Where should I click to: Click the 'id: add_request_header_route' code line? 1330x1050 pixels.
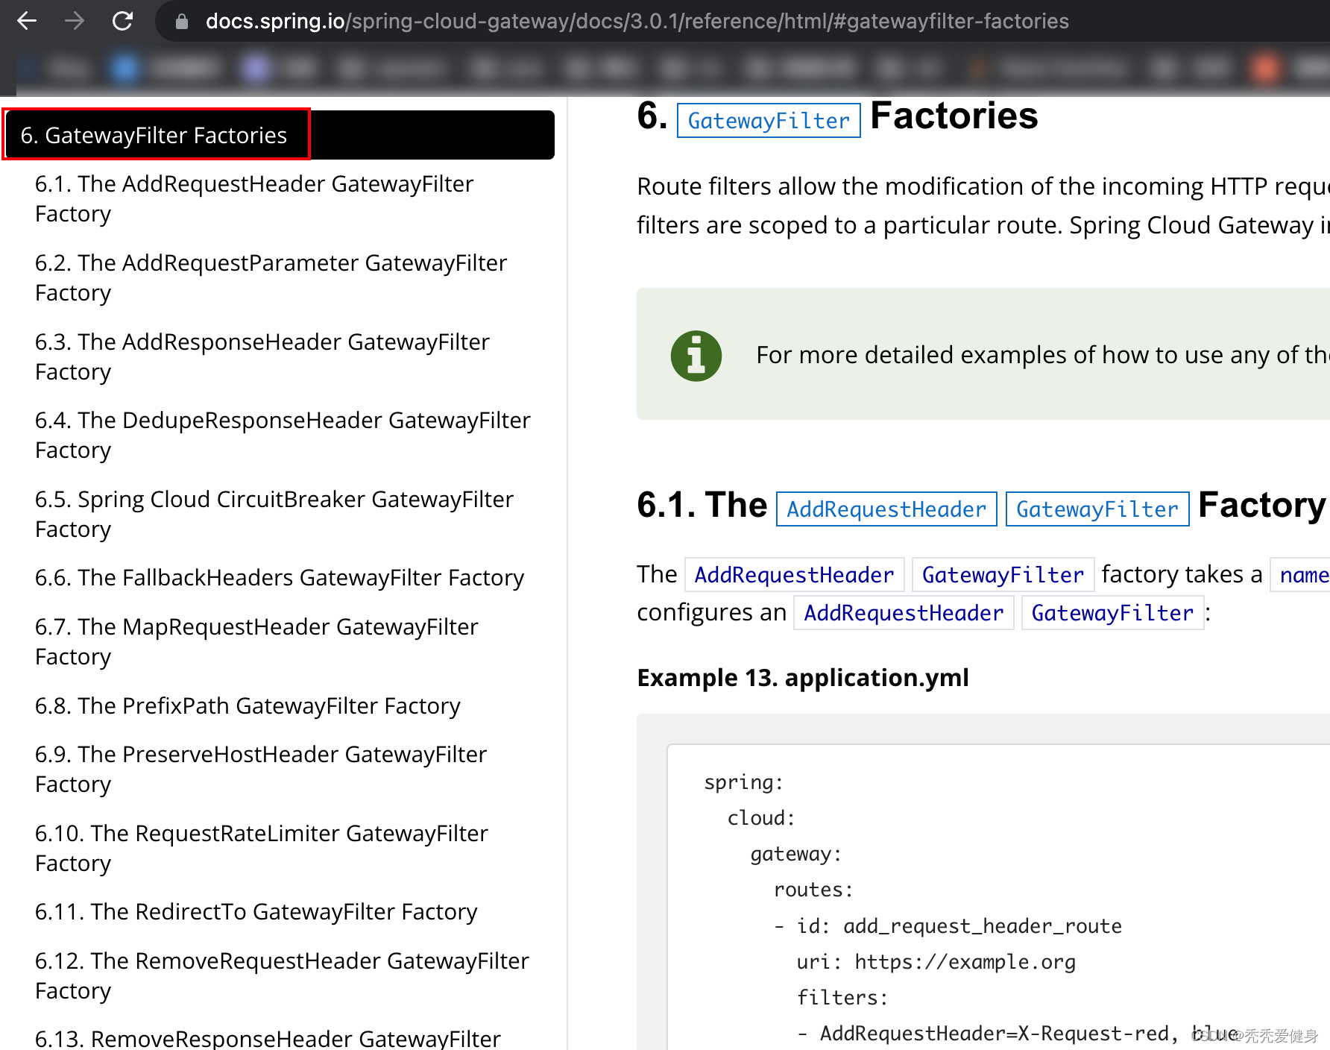click(x=948, y=926)
